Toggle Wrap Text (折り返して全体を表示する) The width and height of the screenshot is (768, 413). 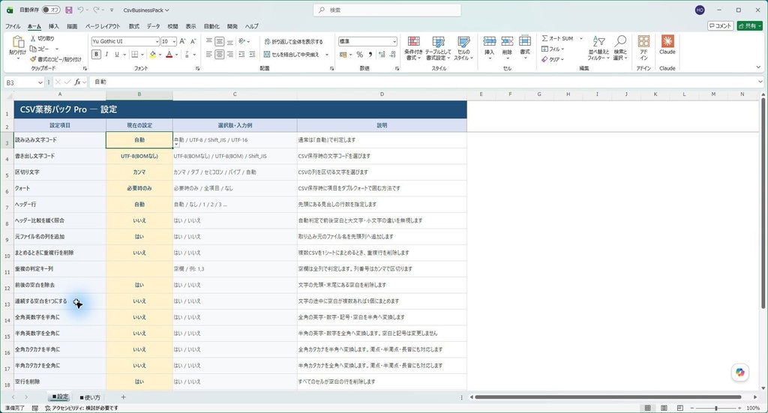pos(293,41)
